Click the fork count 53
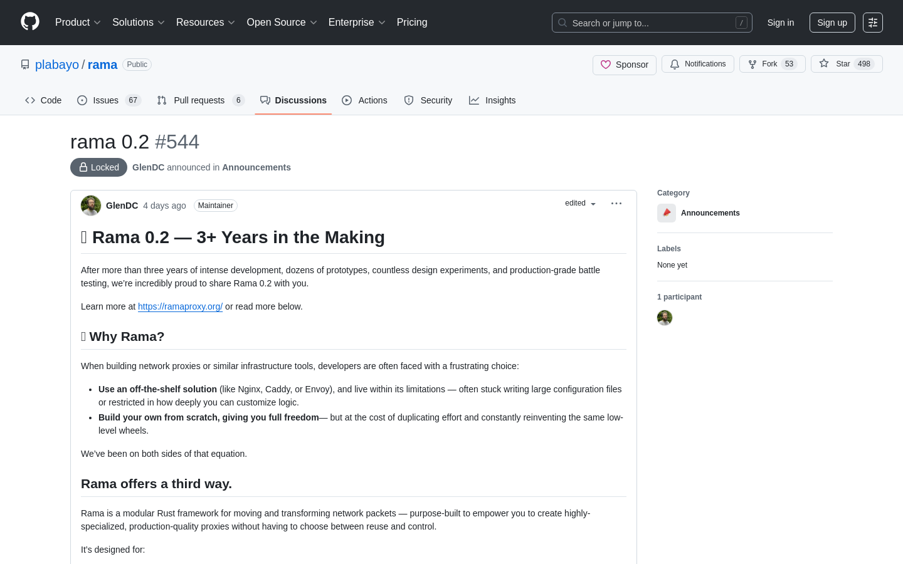Screen dimensions: 903x564 point(789,64)
